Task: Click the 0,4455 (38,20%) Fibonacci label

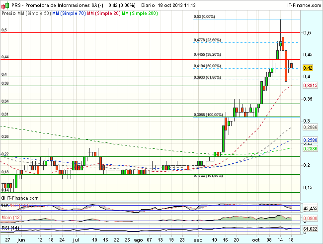Action: coord(207,54)
